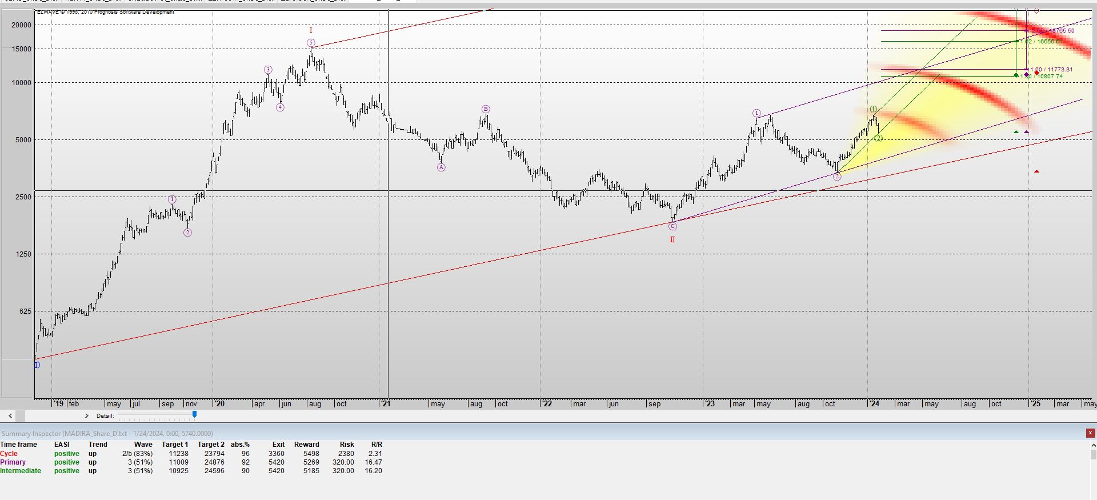This screenshot has width=1097, height=500.
Task: Select the circled wave 4 label
Action: coord(280,107)
